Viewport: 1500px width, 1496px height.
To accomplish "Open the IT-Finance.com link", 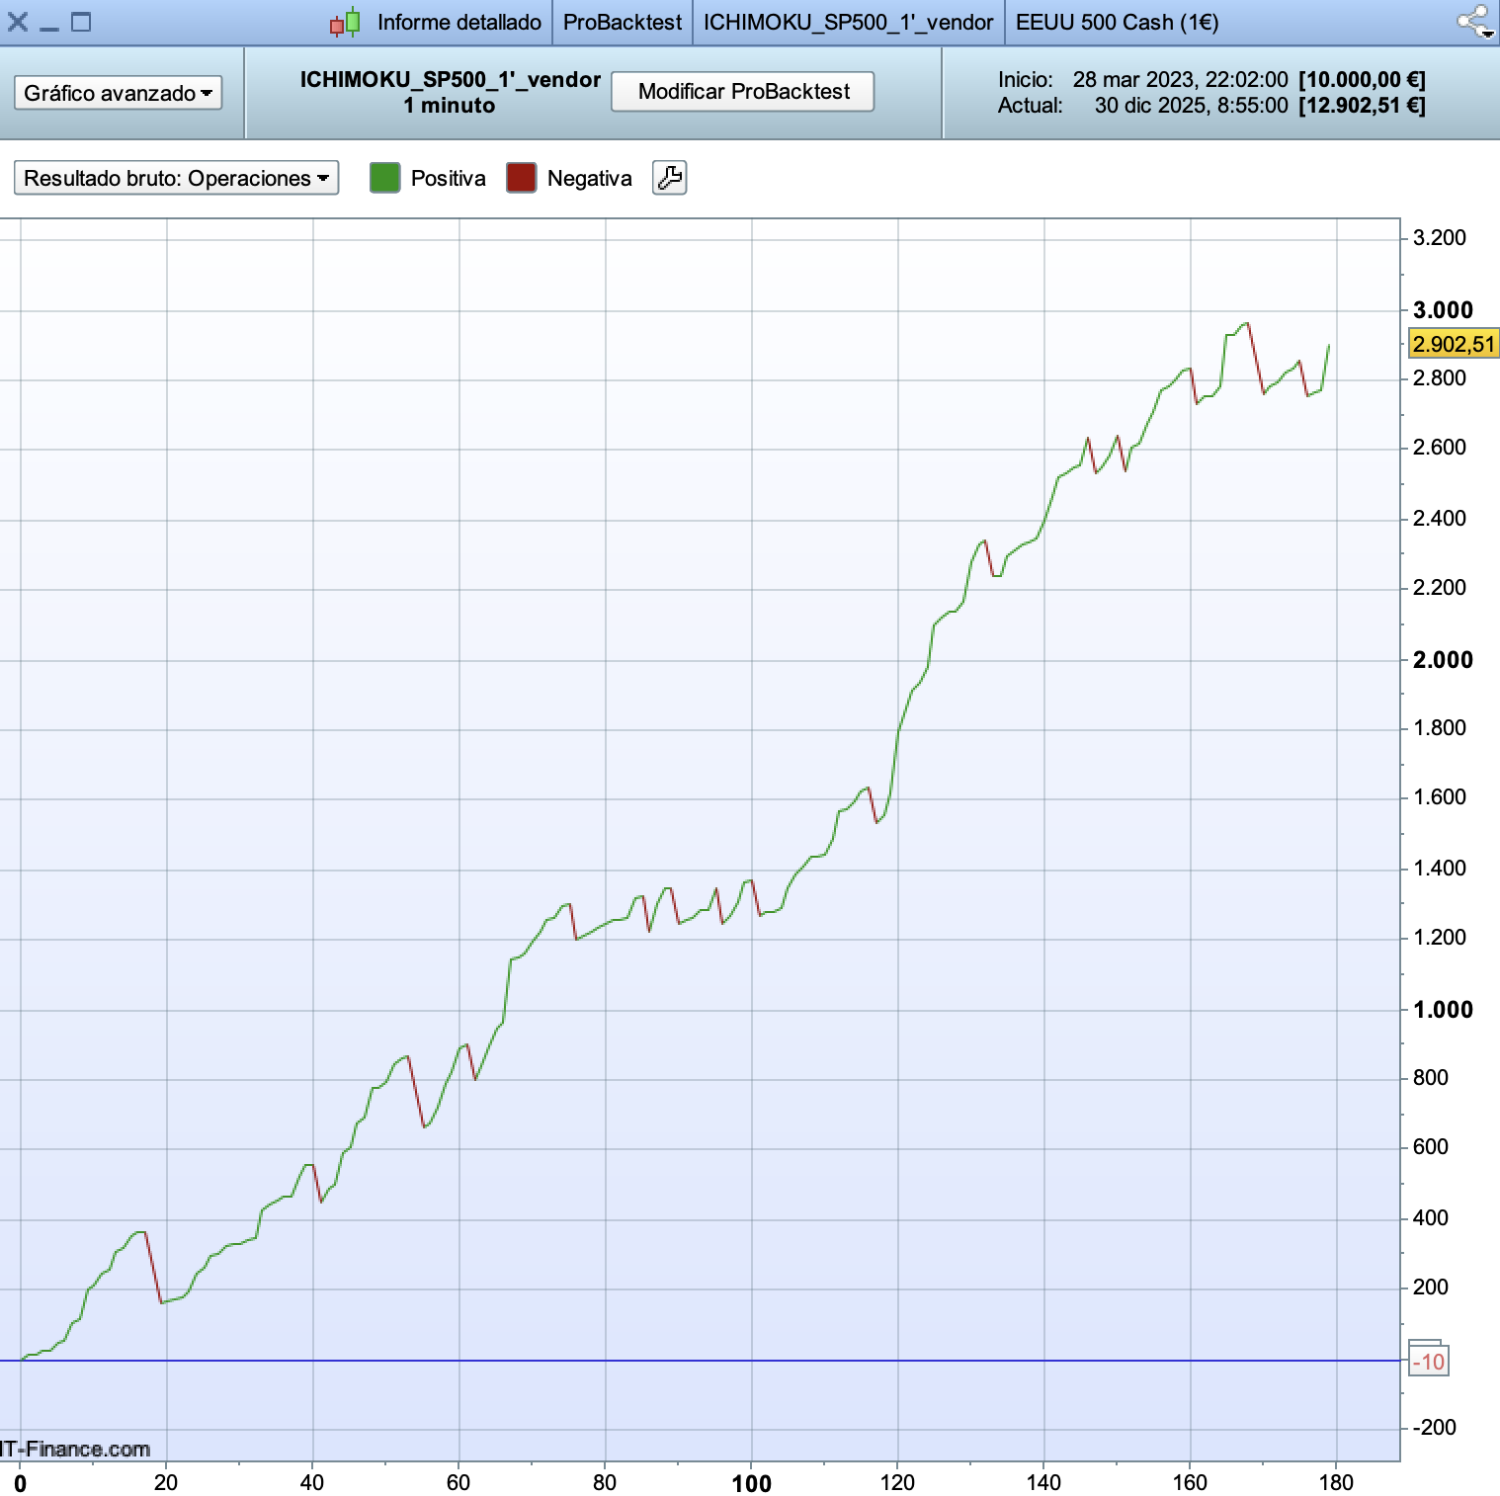I will coord(76,1449).
